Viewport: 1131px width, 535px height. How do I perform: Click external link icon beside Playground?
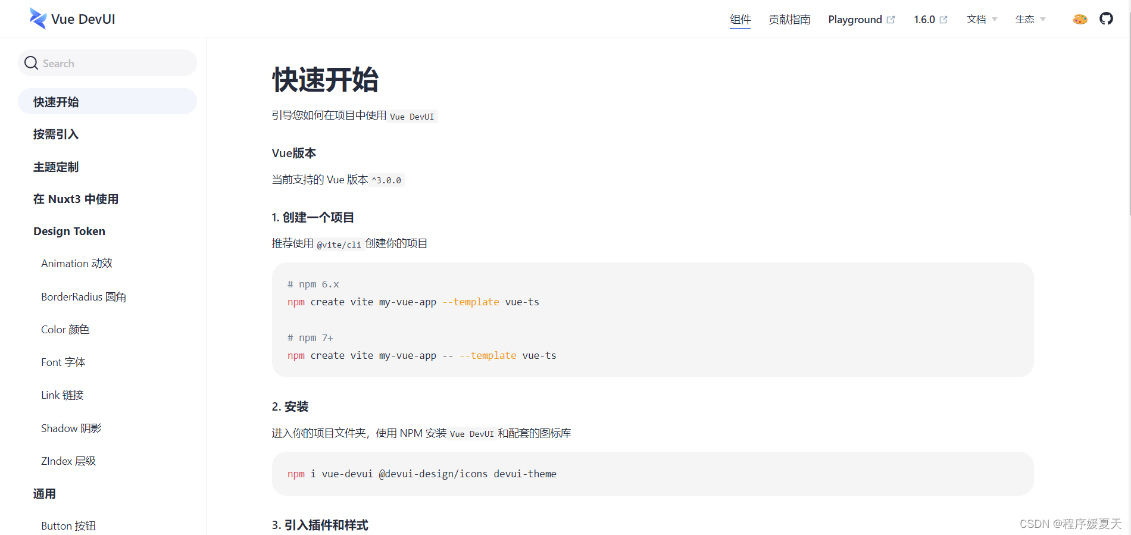click(x=891, y=20)
